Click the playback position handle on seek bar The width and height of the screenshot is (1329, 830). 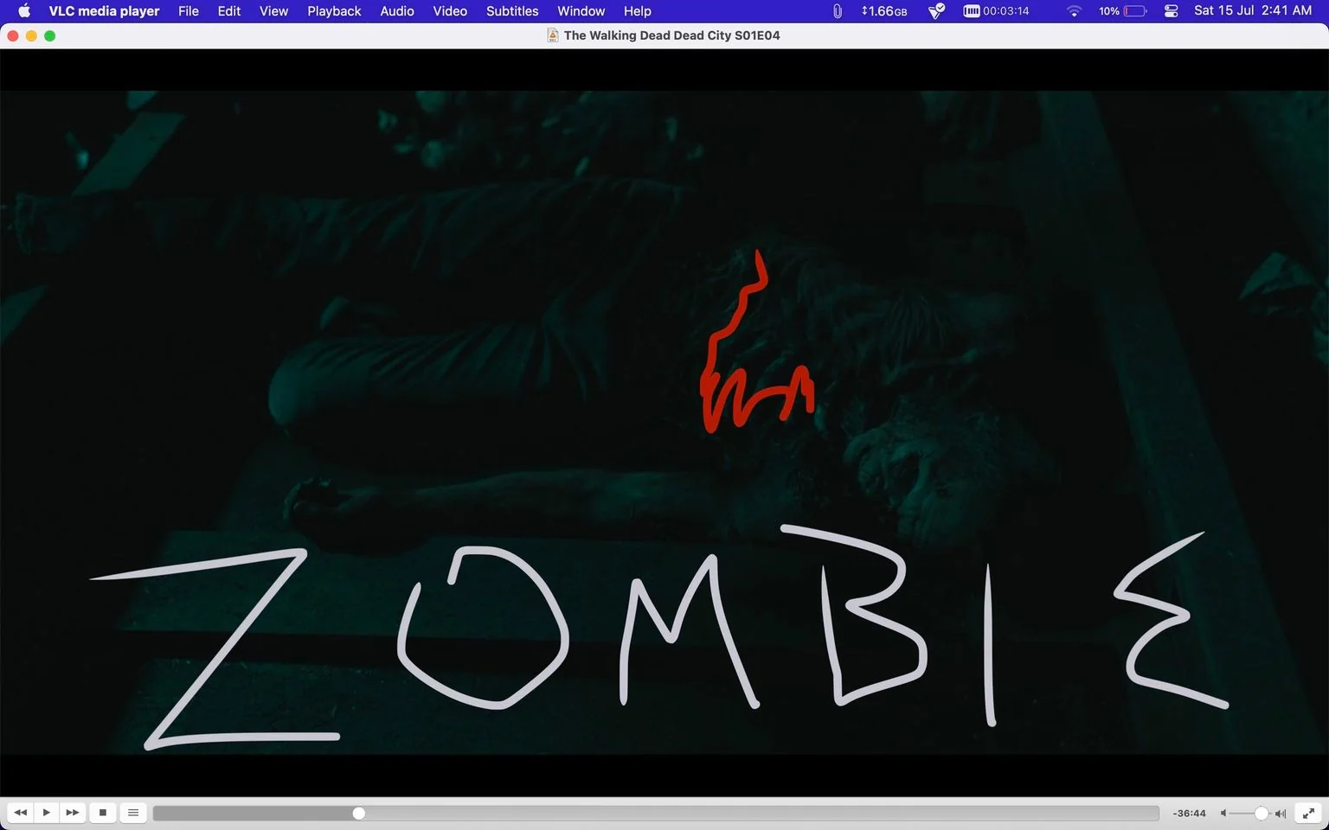[x=359, y=814]
